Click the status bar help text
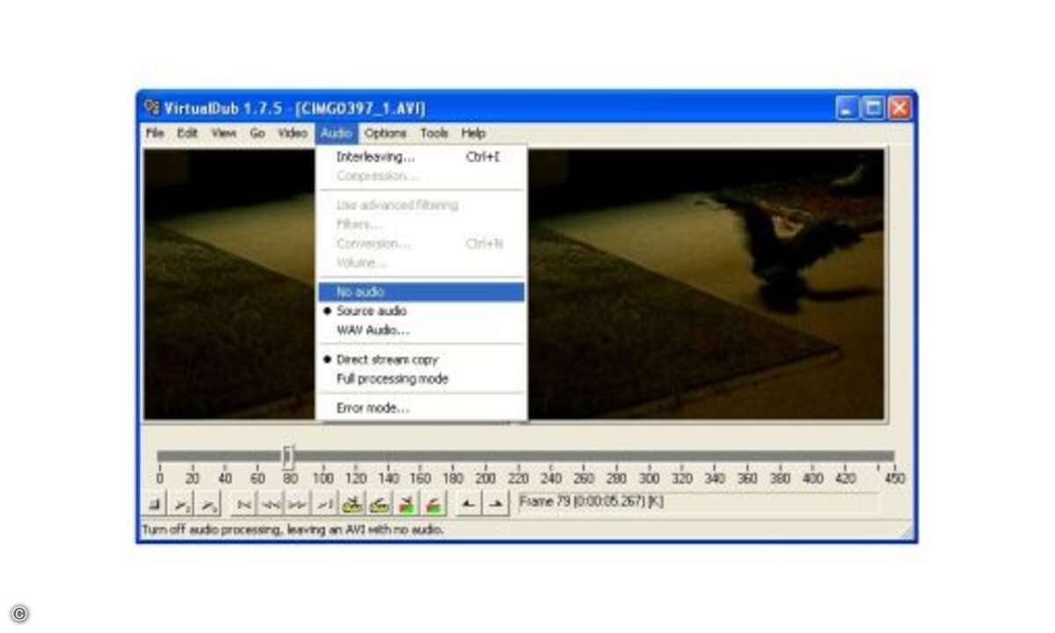 (293, 530)
